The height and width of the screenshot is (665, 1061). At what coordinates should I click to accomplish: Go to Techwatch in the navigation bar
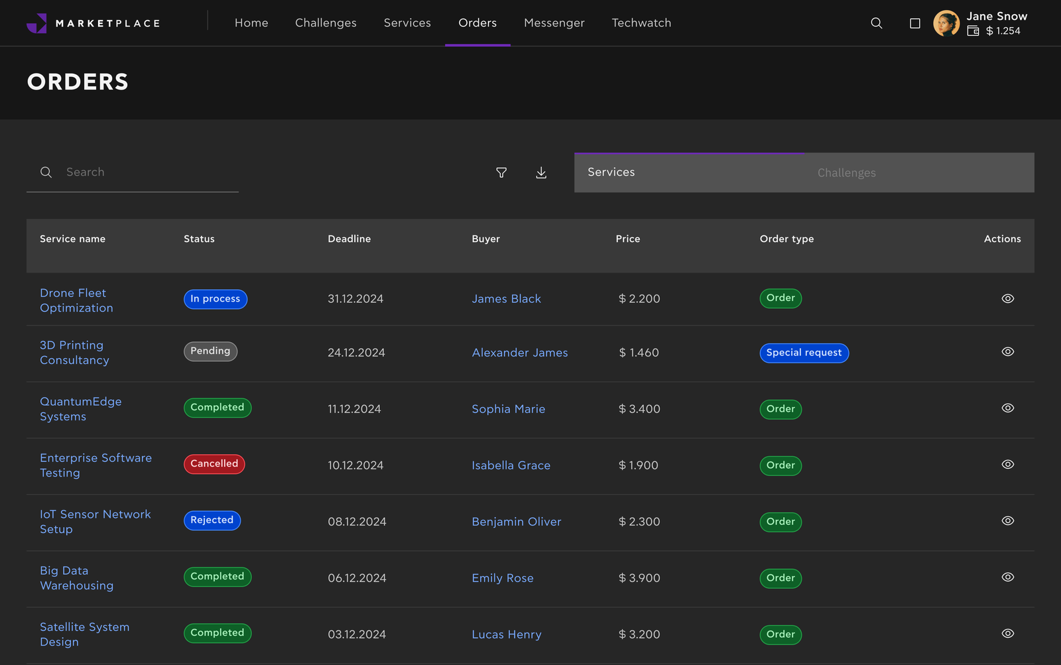click(x=641, y=23)
